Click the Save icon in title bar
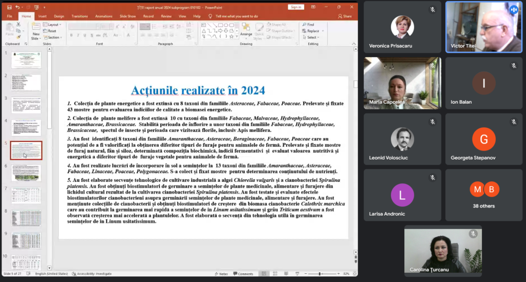The height and width of the screenshot is (282, 526). coord(9,7)
